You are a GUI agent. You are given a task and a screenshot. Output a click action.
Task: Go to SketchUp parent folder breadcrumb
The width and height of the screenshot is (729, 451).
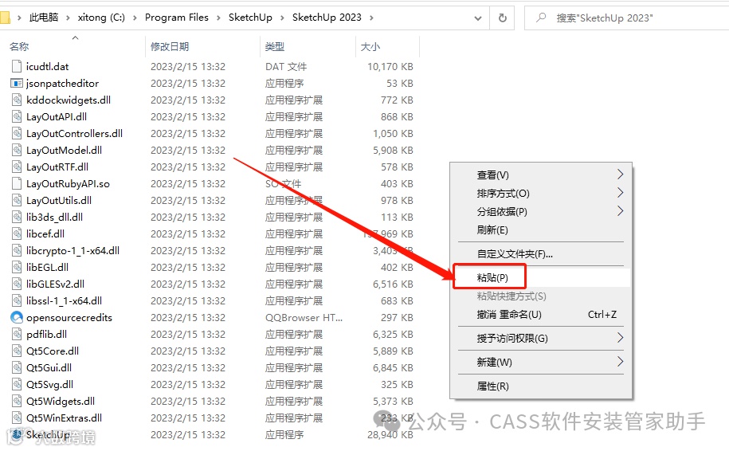point(250,18)
